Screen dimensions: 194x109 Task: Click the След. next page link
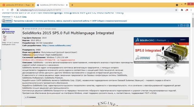point(24,17)
